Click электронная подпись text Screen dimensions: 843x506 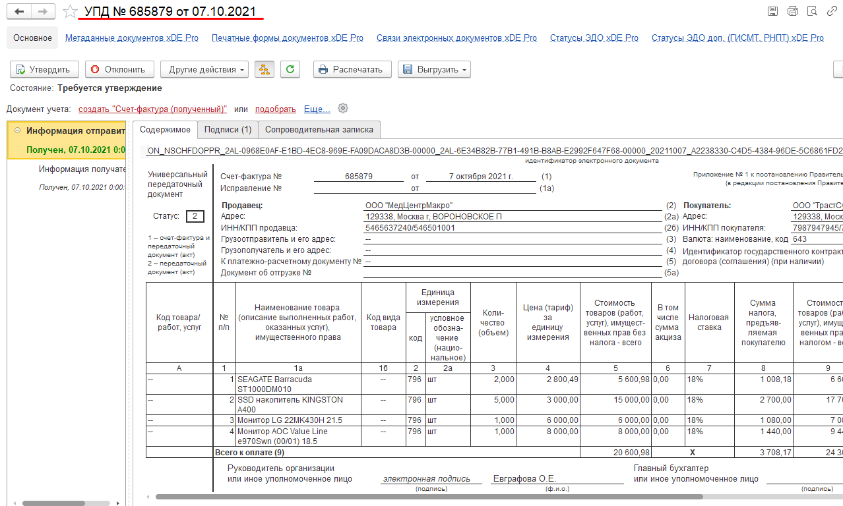coord(427,479)
